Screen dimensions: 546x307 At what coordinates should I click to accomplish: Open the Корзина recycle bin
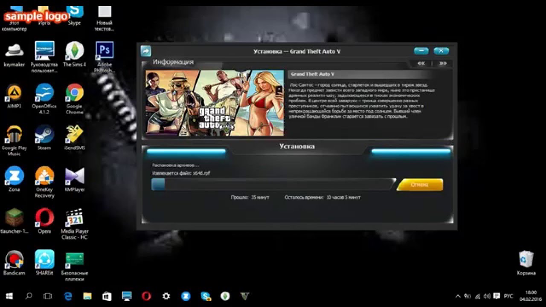pyautogui.click(x=526, y=263)
